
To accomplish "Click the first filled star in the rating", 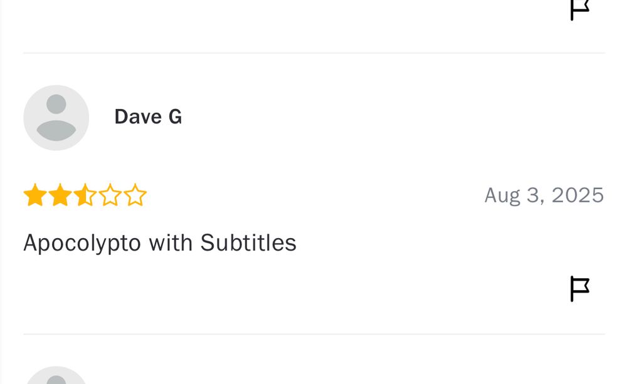I will point(35,196).
